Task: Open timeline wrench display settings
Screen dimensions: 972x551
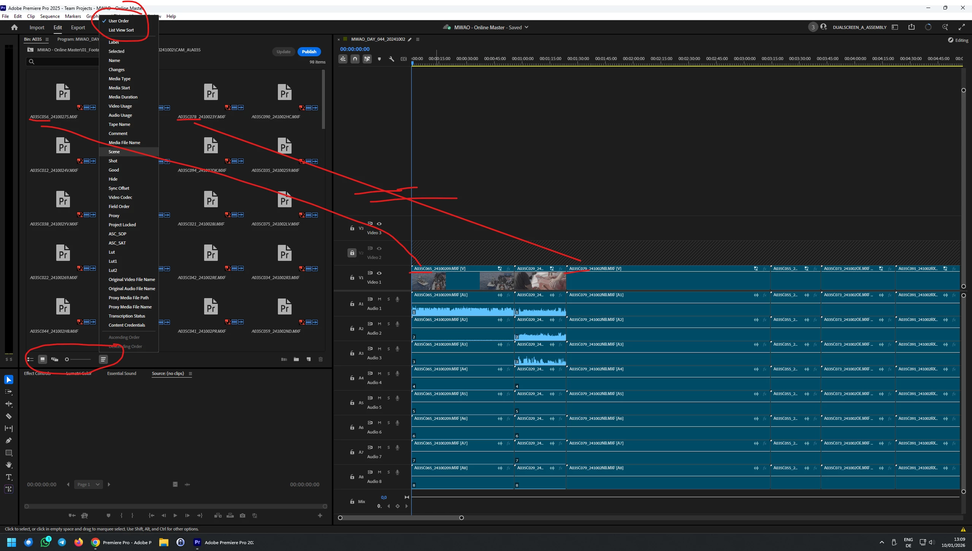Action: 392,59
